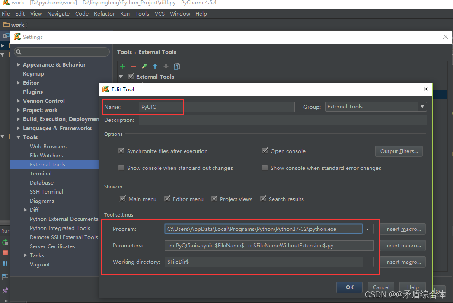Browse for Program path ellipsis button
453x303 pixels.
(x=369, y=229)
